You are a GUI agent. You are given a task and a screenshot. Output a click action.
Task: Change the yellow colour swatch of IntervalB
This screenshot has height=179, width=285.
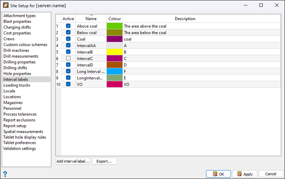tap(114, 52)
